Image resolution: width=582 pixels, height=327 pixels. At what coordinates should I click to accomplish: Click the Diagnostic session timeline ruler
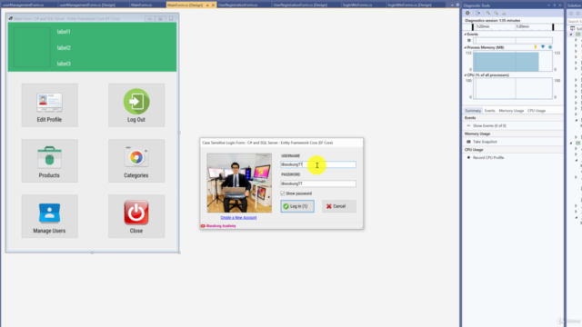(x=513, y=26)
